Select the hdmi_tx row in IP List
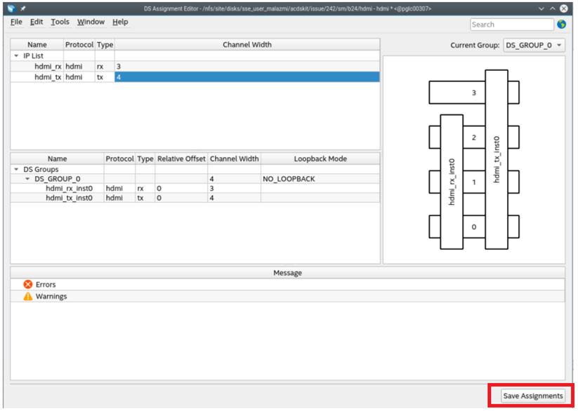The height and width of the screenshot is (411, 578). [195, 77]
